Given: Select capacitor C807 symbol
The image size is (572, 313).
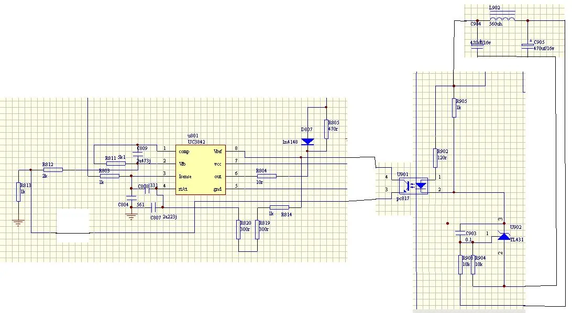Looking at the screenshot, I should pos(153,207).
